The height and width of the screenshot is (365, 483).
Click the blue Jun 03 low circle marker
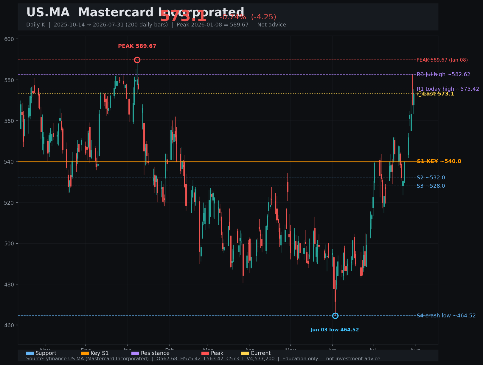335,316
